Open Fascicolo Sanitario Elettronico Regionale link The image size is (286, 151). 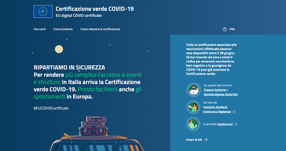pos(217,109)
